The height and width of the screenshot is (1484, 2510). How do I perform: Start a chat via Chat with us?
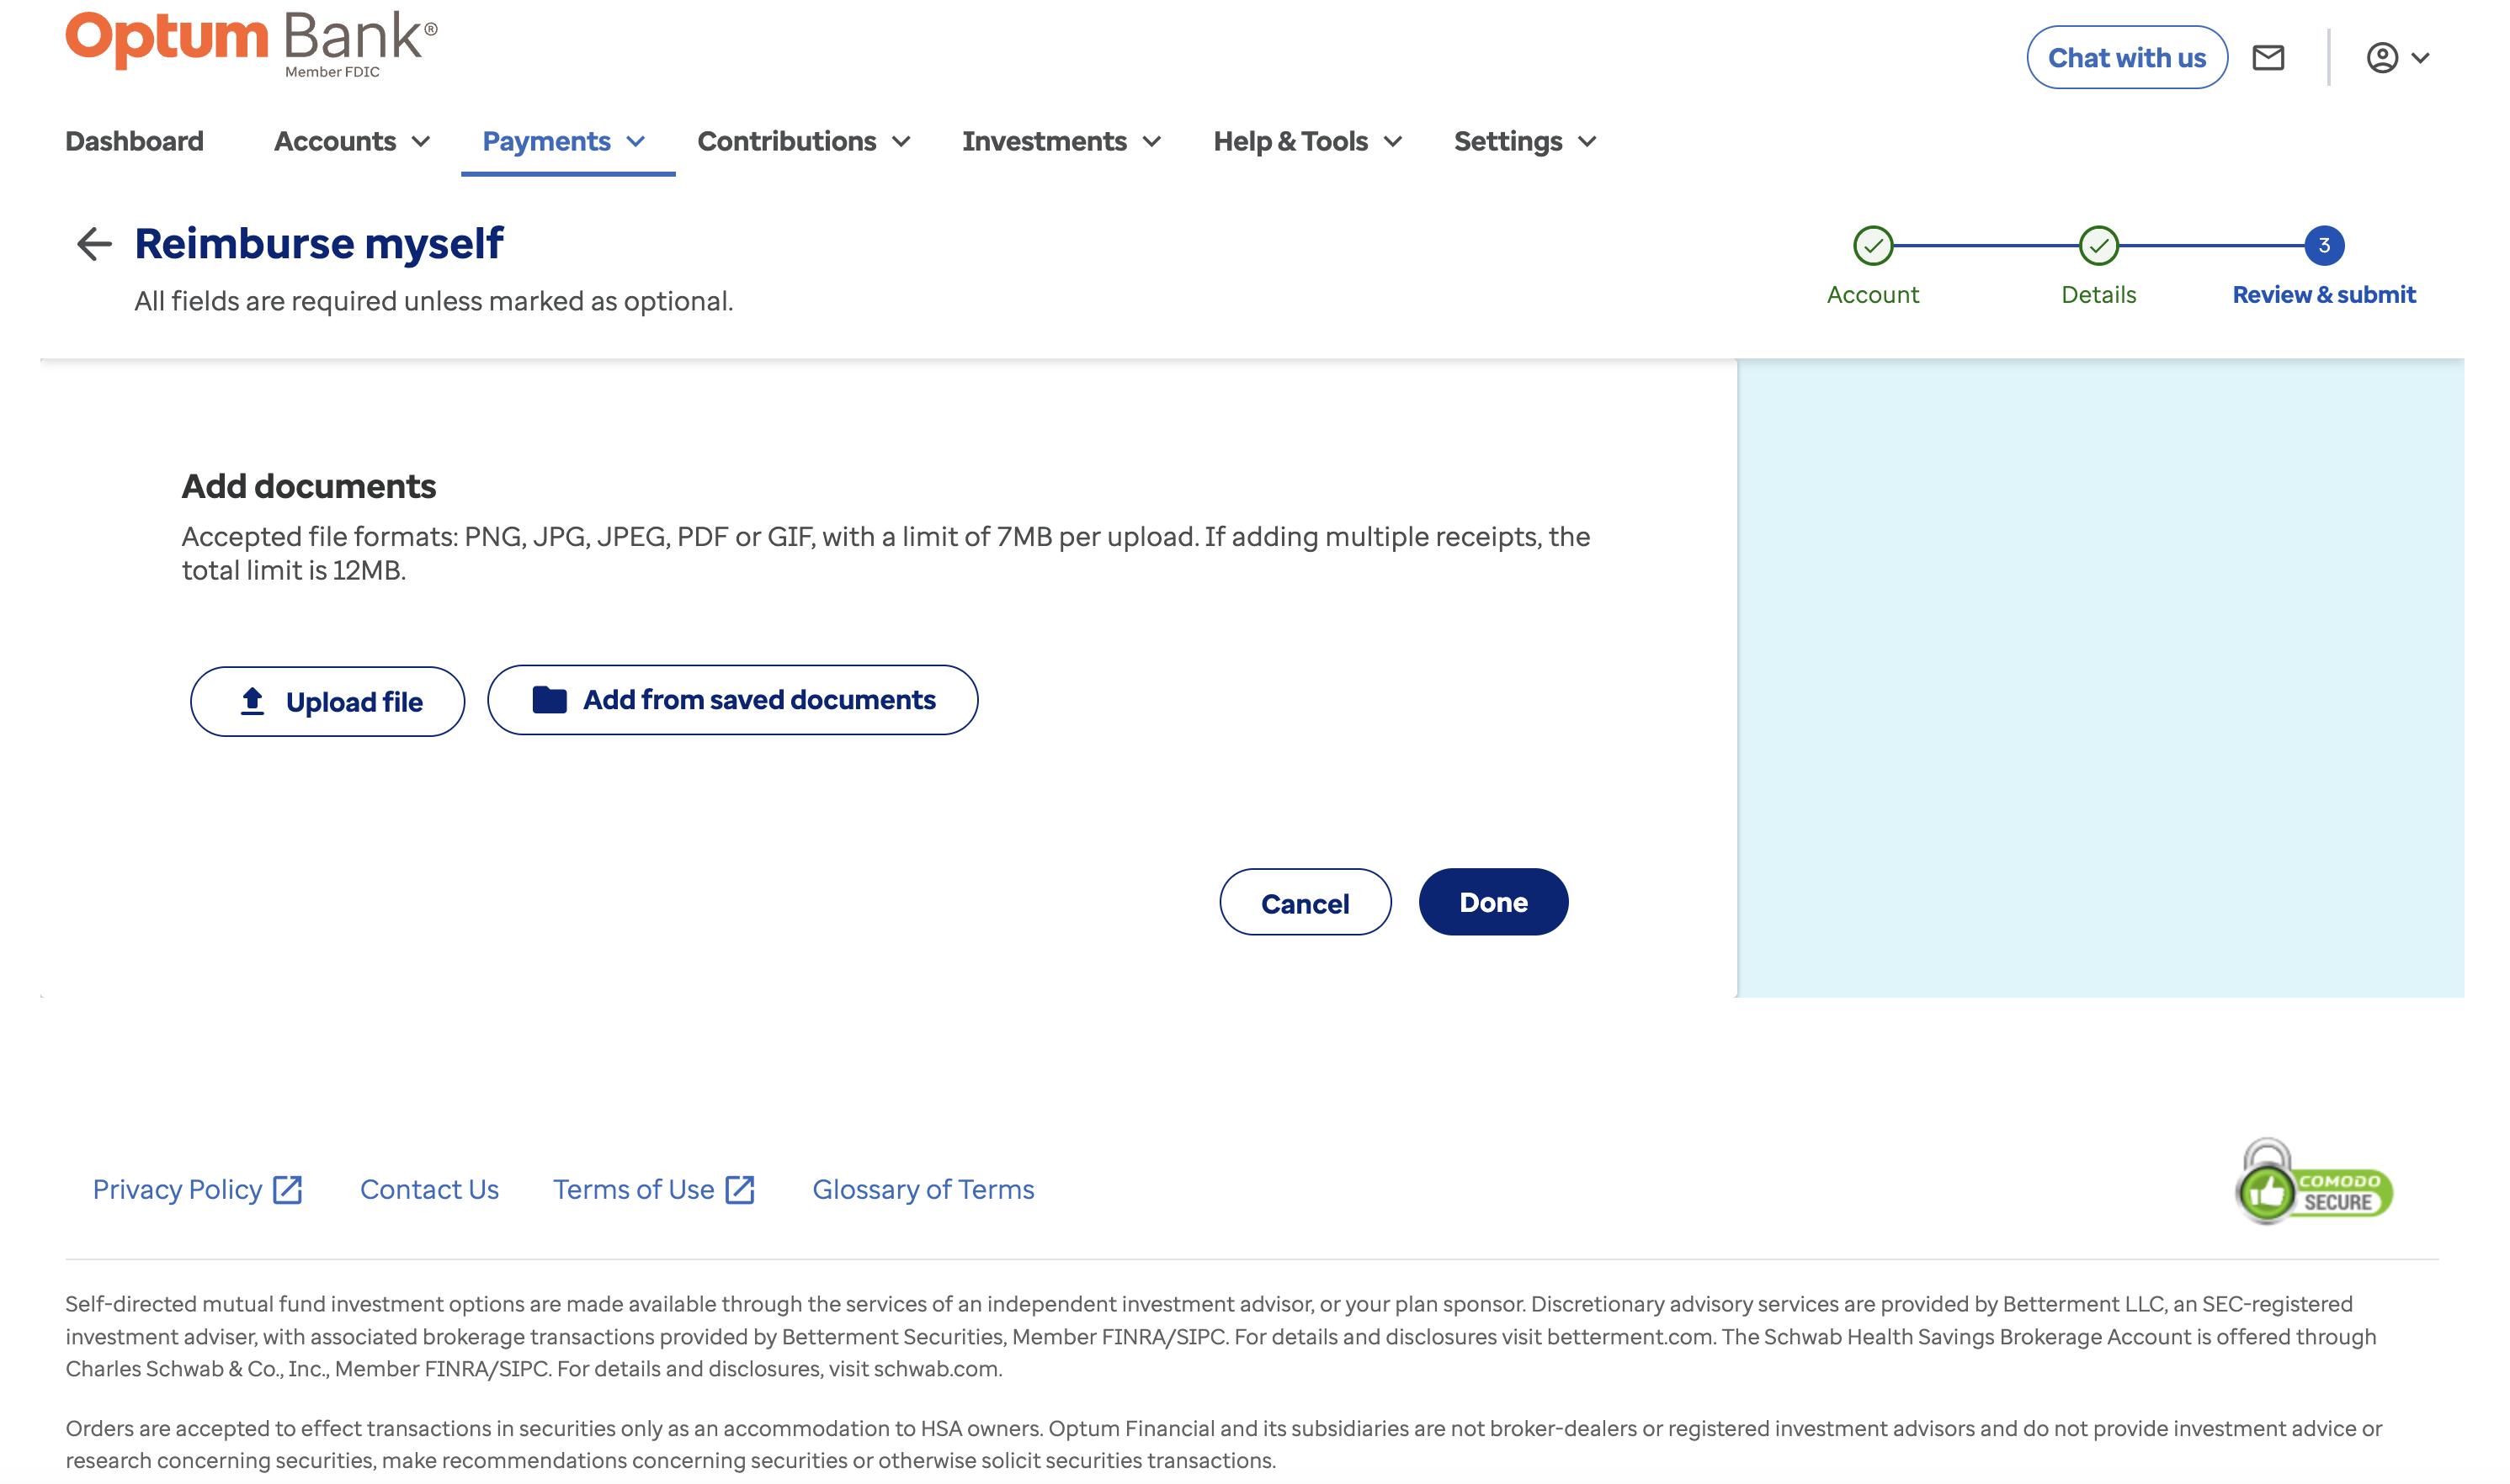coord(2126,58)
